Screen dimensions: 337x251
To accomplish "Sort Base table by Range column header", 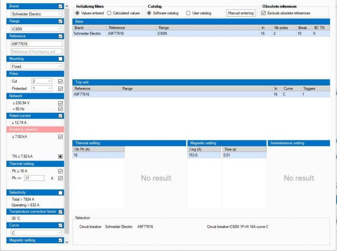I will pyautogui.click(x=208, y=28).
